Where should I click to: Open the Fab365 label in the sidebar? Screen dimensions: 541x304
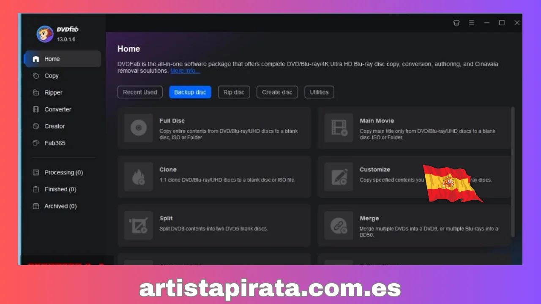click(55, 143)
